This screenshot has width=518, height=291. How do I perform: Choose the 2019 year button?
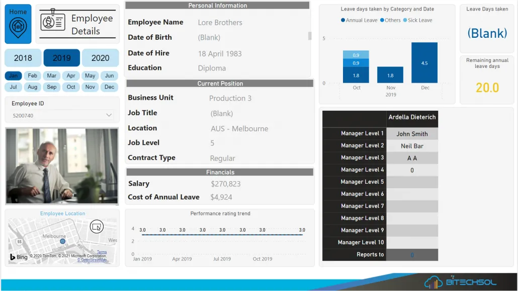(x=61, y=58)
